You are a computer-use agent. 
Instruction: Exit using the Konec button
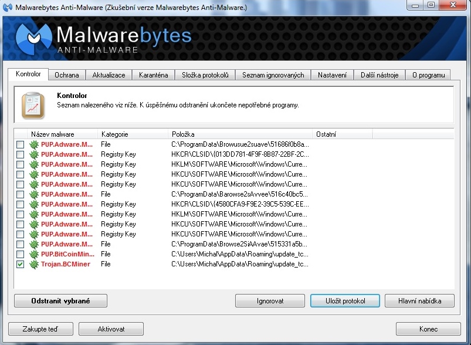tap(428, 329)
